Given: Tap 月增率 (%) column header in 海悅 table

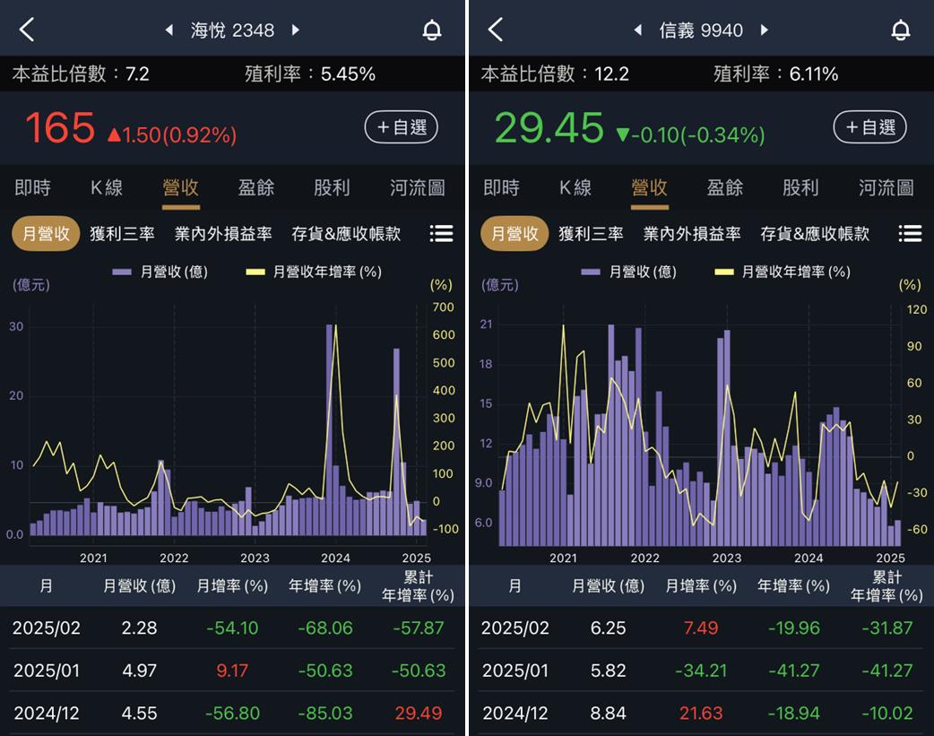Looking at the screenshot, I should [x=232, y=585].
